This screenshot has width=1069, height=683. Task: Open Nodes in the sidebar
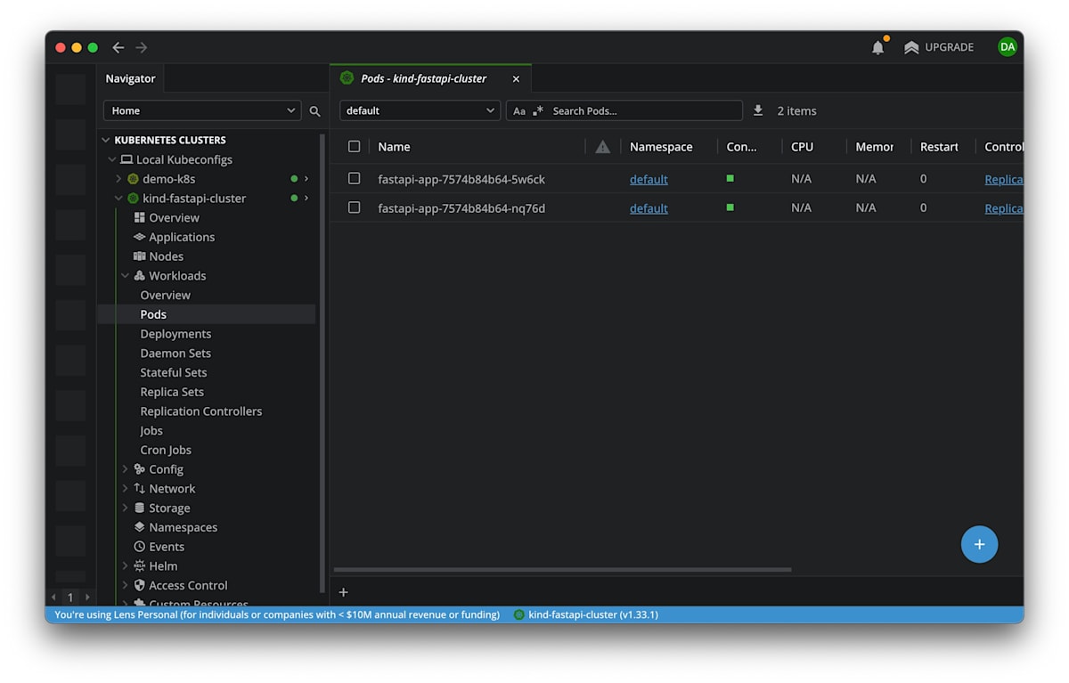click(x=167, y=256)
